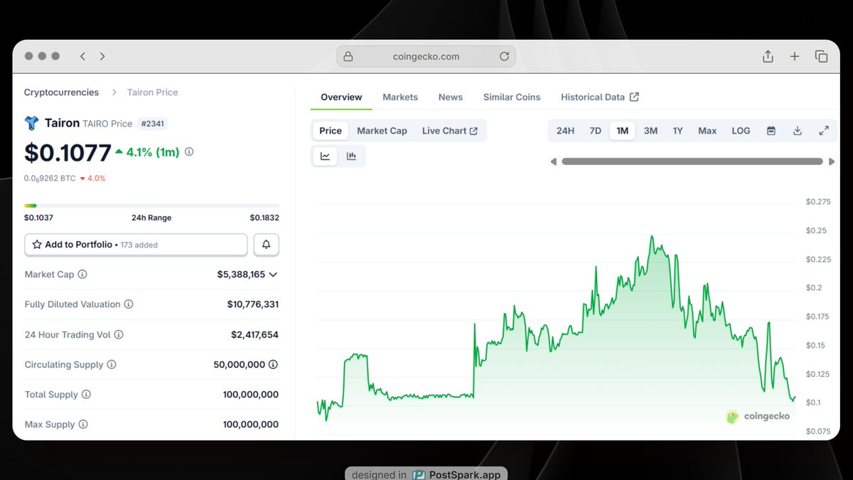Toggle LOG scale on chart
This screenshot has width=853, height=480.
pos(741,131)
